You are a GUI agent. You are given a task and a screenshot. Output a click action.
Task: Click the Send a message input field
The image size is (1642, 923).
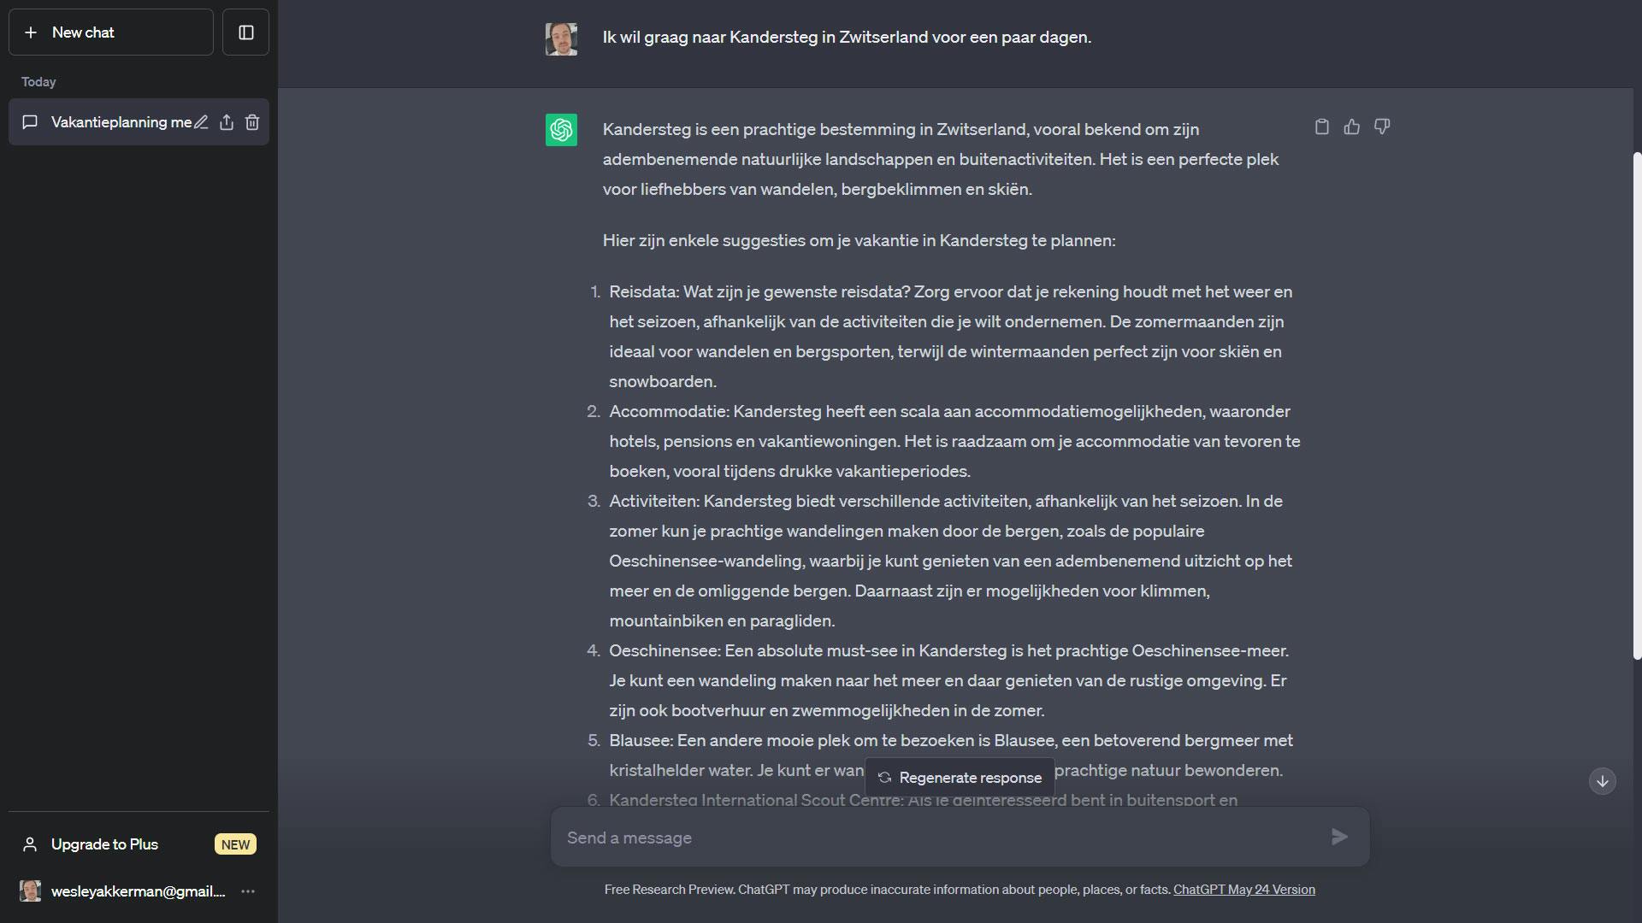(941, 838)
